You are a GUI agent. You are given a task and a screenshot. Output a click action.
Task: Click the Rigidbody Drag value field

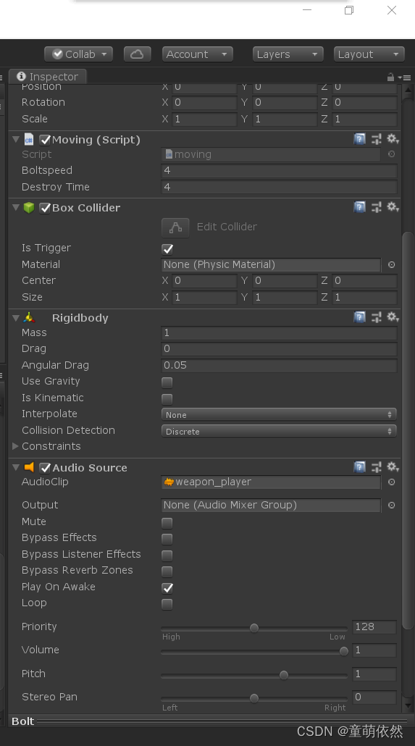click(x=279, y=348)
